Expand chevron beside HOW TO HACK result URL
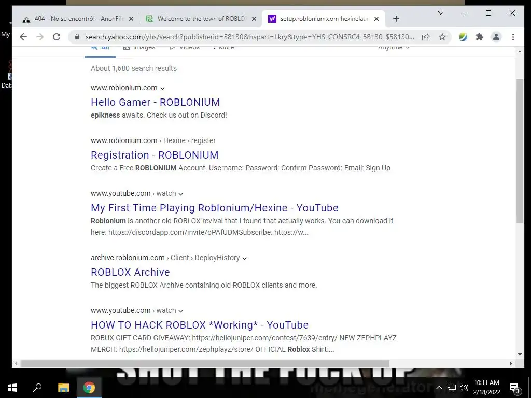 click(x=181, y=311)
